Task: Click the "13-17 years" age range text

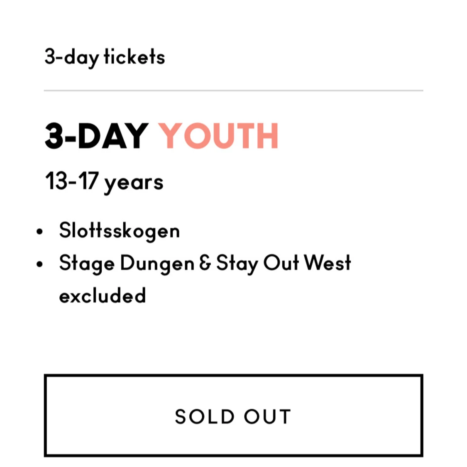Action: click(104, 182)
